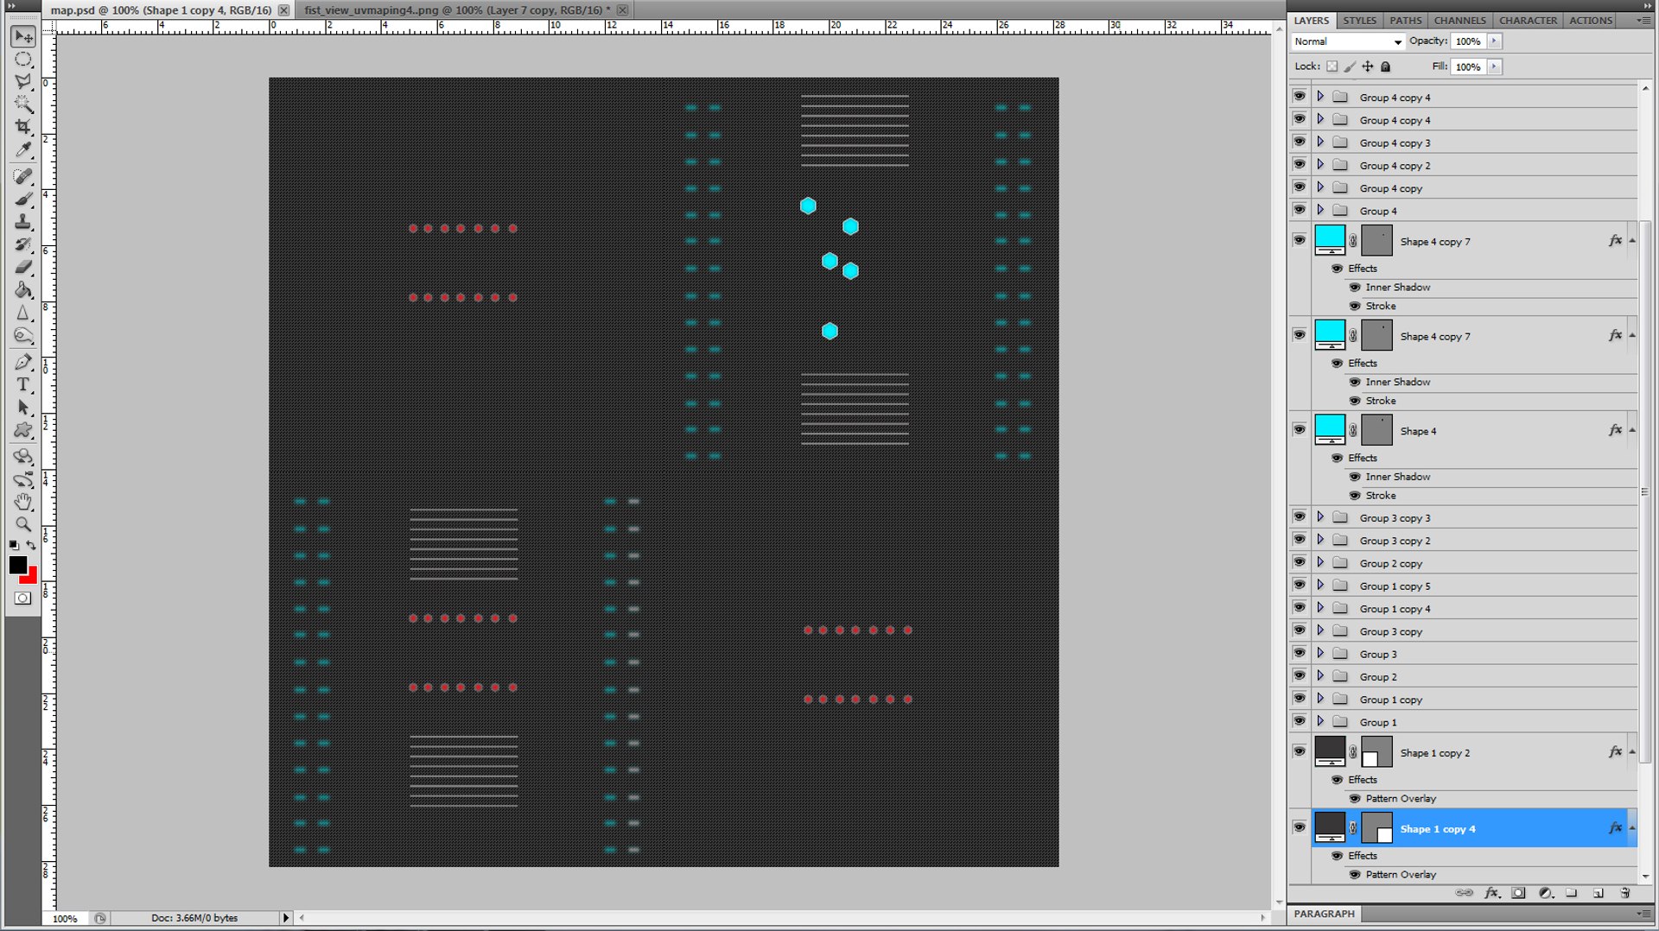Select the Group 2 layer group
The image size is (1659, 931).
[x=1473, y=676]
